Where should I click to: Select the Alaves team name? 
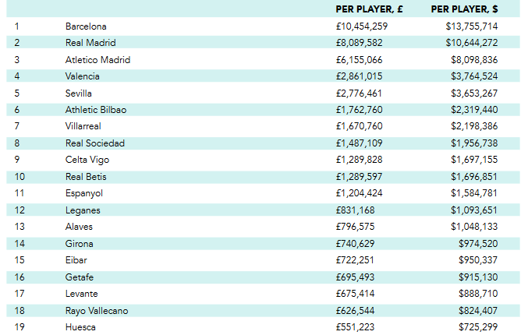pos(79,227)
